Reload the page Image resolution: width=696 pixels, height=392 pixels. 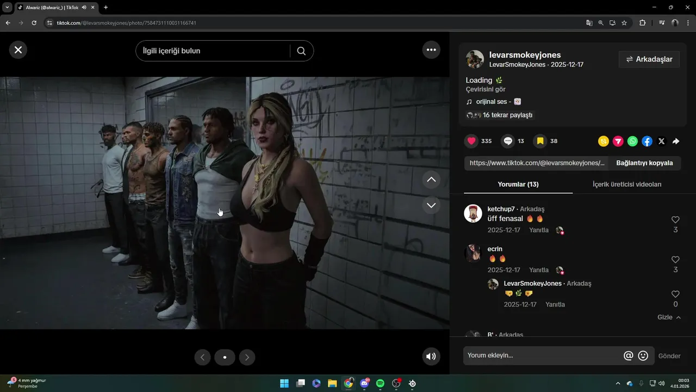click(34, 23)
